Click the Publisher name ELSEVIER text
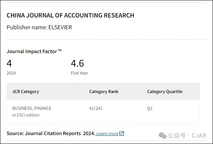Viewport: 213px width, 144px height. 39,27
